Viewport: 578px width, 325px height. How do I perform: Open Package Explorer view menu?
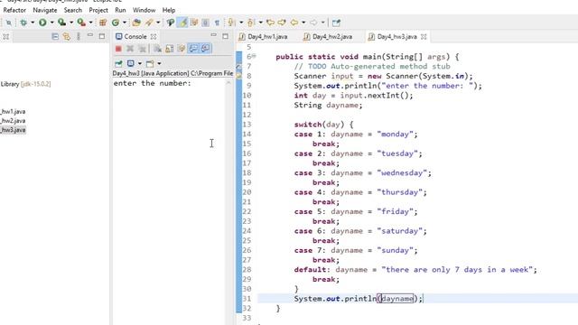point(79,36)
